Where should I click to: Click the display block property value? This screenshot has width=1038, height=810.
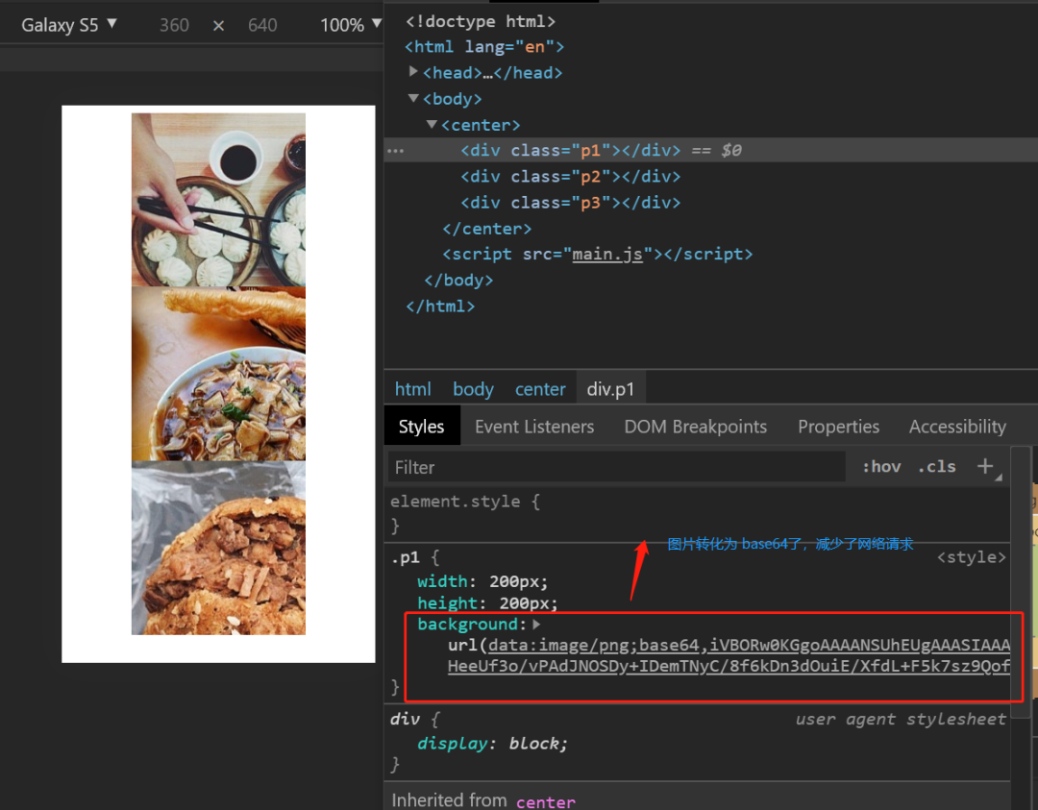click(537, 744)
